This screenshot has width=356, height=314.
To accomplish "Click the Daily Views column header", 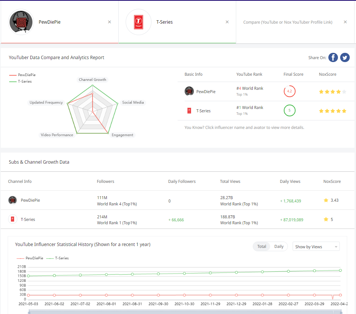I will pos(290,182).
